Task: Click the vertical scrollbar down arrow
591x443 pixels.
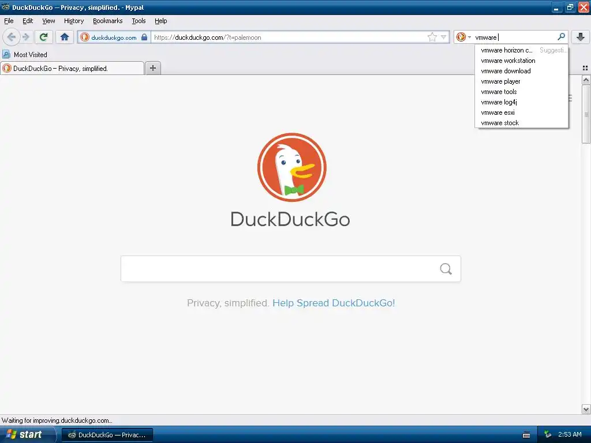Action: (586, 410)
